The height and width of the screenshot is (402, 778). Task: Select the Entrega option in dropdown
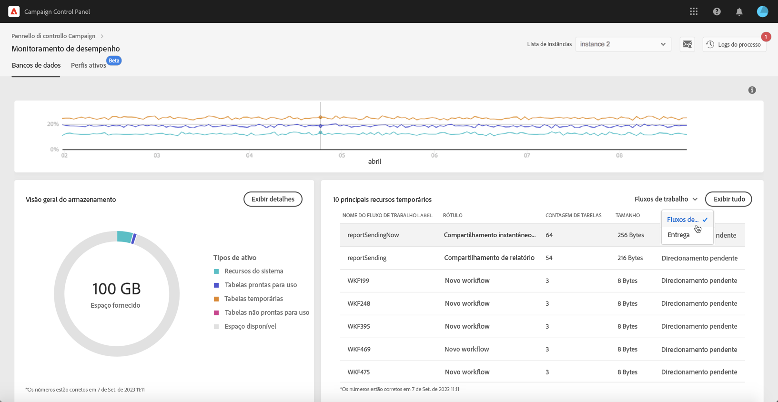click(678, 235)
